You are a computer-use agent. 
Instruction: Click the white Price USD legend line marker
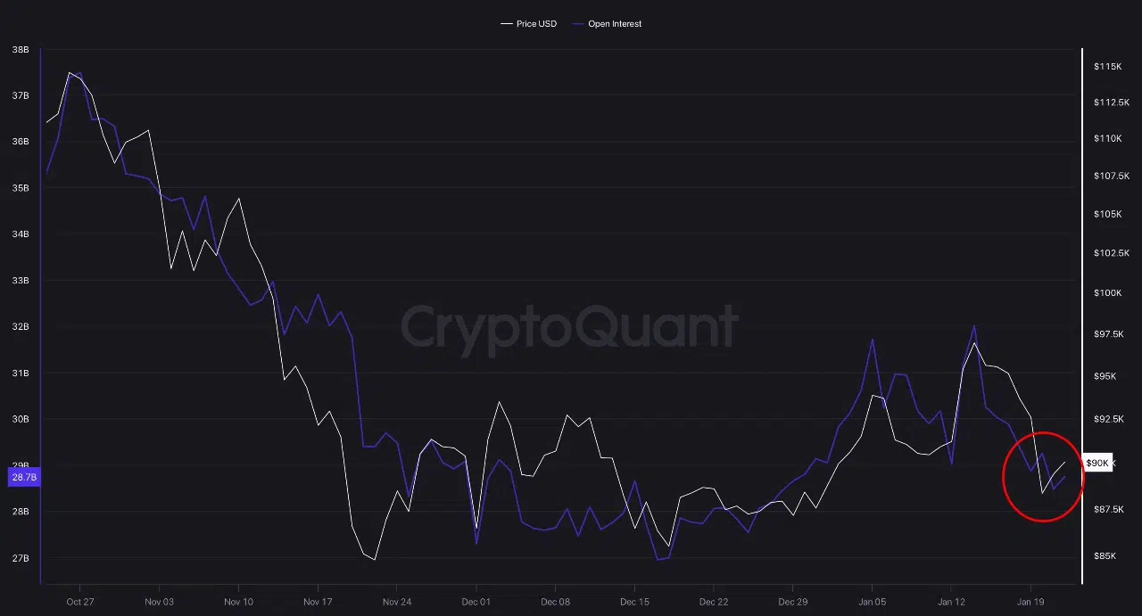(x=507, y=24)
